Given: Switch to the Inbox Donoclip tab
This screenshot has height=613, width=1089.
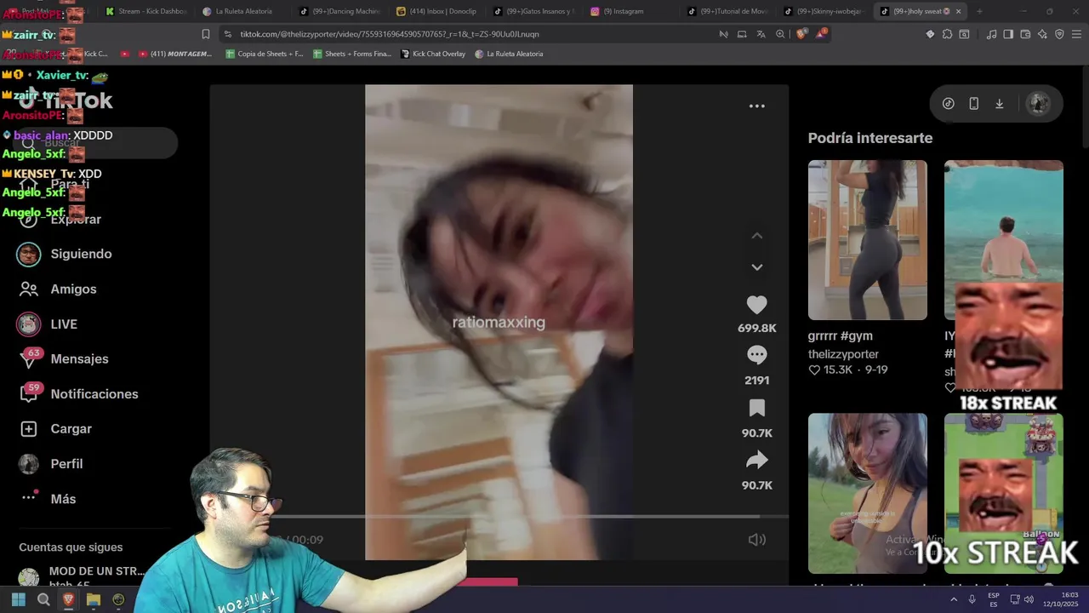Looking at the screenshot, I should [x=436, y=11].
